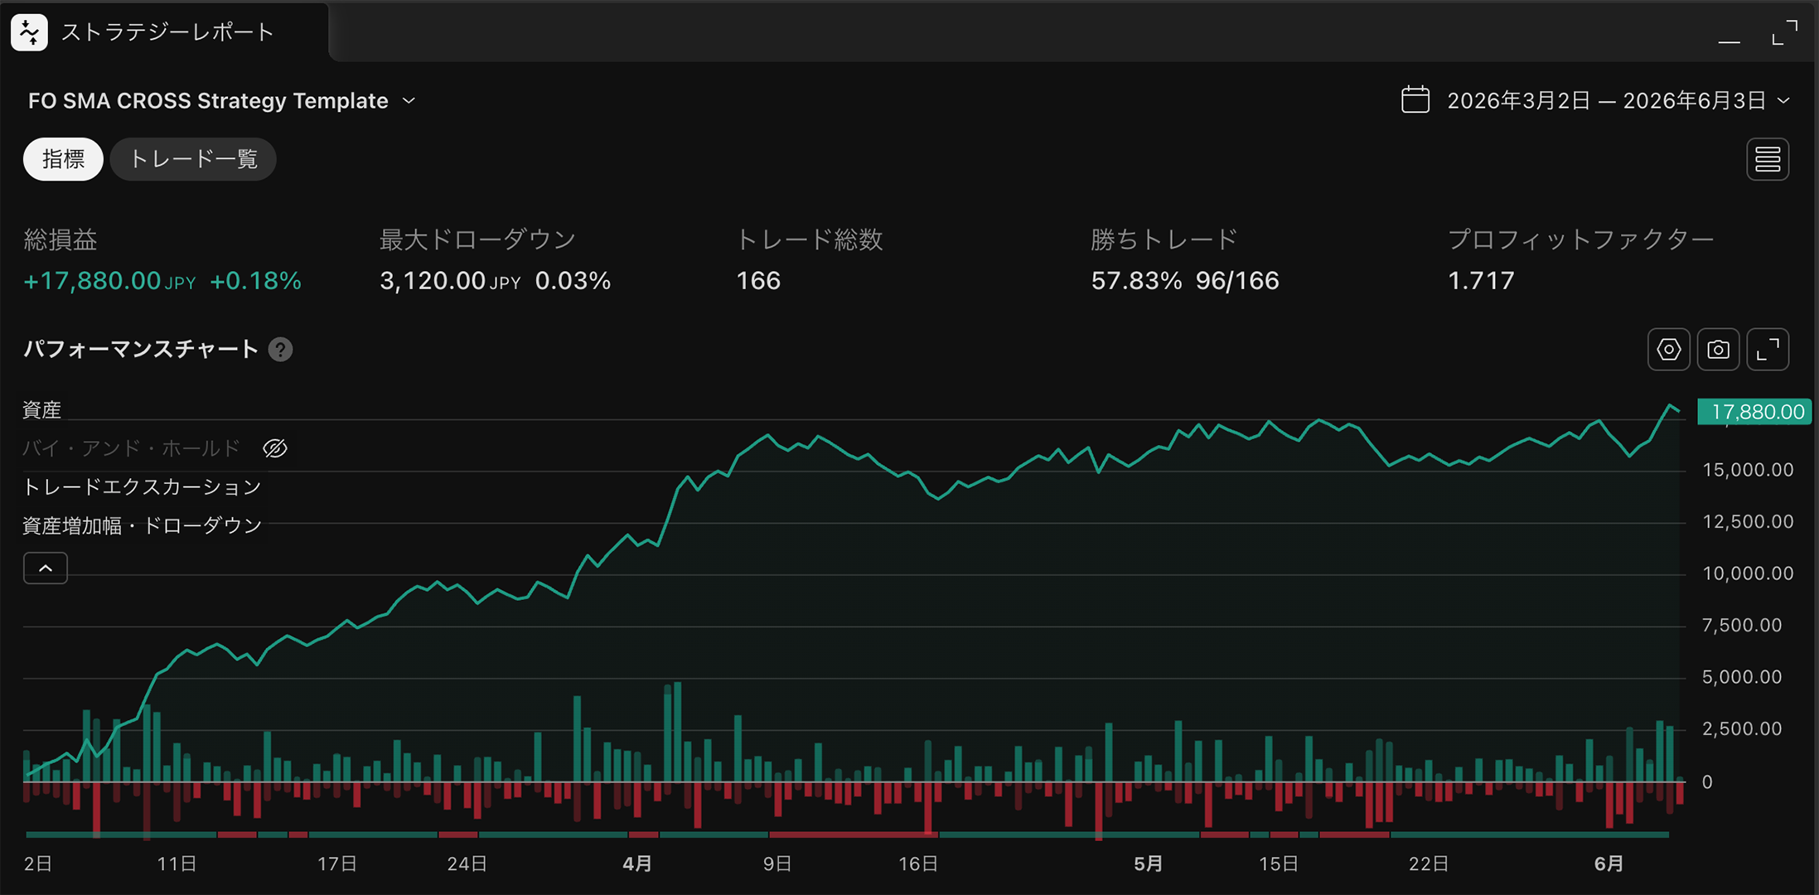
Task: Toggle the トレードエクスカーション series
Action: click(142, 487)
